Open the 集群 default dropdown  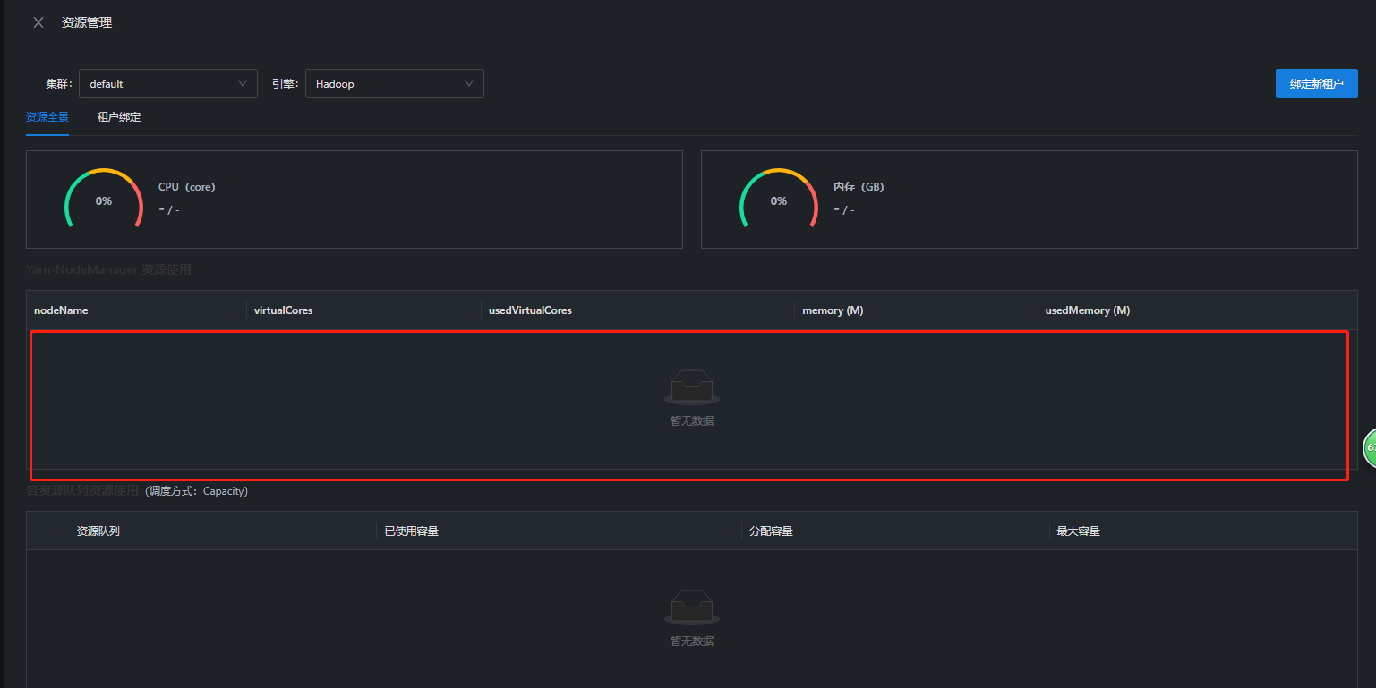click(168, 83)
